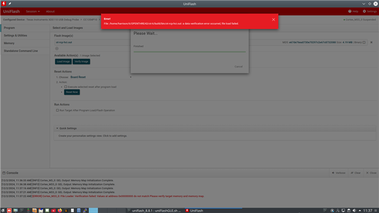Dismiss the red error banner with X
Image resolution: width=379 pixels, height=213 pixels.
click(274, 20)
